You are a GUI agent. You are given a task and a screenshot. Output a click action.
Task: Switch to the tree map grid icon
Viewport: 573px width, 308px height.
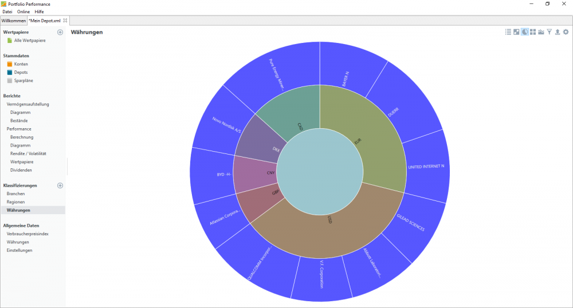533,32
